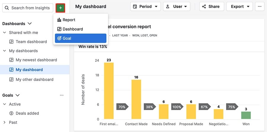The image size is (267, 132).
Task: Open the Deals added goal
Action: 27,113
